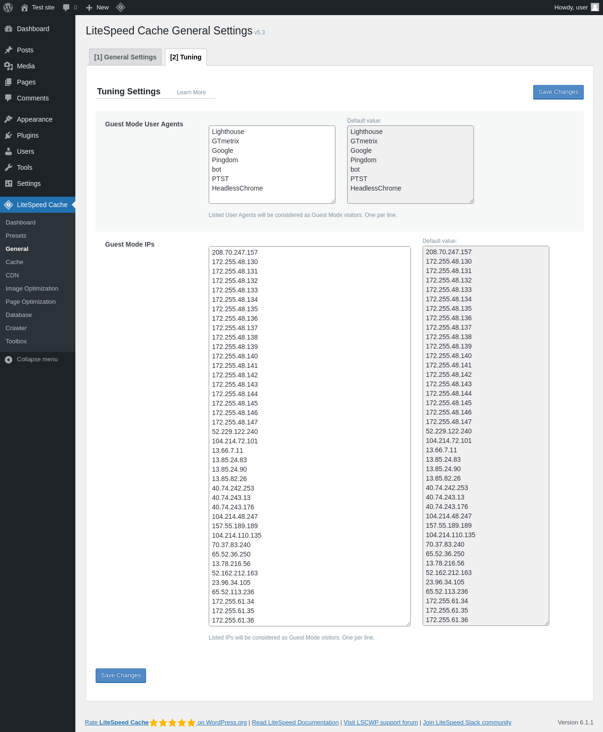This screenshot has height=732, width=603.
Task: Open the comments bubble icon in admin bar
Action: [66, 8]
